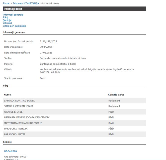166x160 pixels.
Task: Select the SAMOILA CATALIN IONUT party name
Action: click(19, 106)
